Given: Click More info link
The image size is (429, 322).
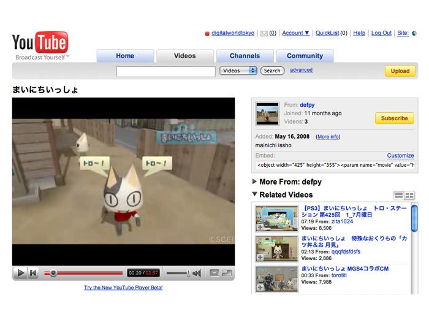Looking at the screenshot, I should (328, 137).
